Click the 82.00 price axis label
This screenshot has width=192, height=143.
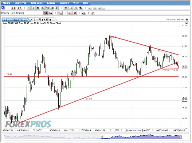click(x=185, y=36)
